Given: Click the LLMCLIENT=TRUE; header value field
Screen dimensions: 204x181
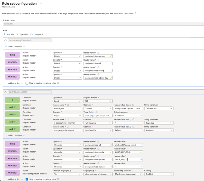Looking at the screenshot, I should click(128, 152).
